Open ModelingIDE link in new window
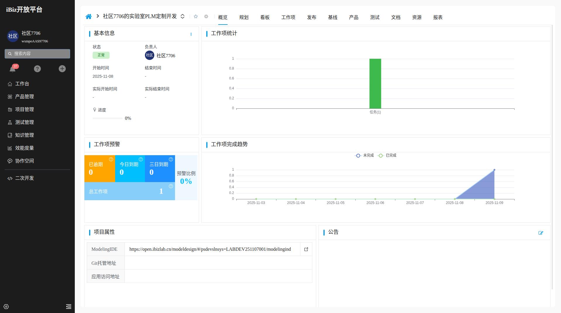 pos(306,249)
